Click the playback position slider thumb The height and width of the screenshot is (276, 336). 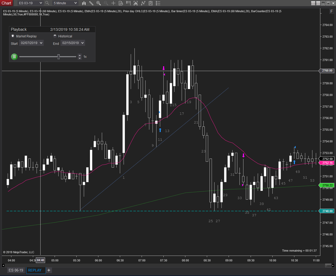(x=59, y=56)
